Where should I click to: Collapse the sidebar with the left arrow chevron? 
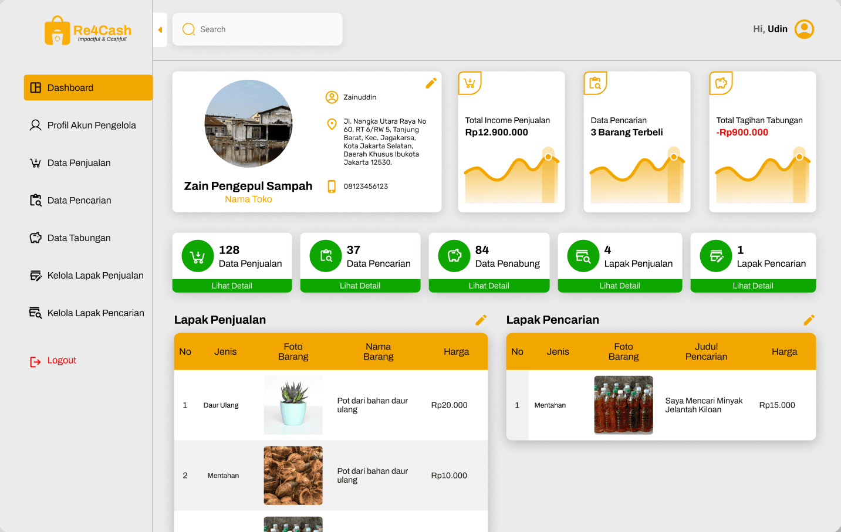click(160, 29)
